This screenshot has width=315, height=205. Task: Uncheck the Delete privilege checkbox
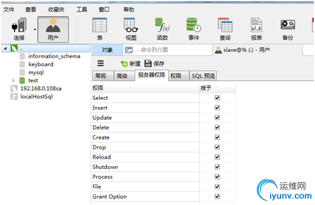tap(217, 128)
